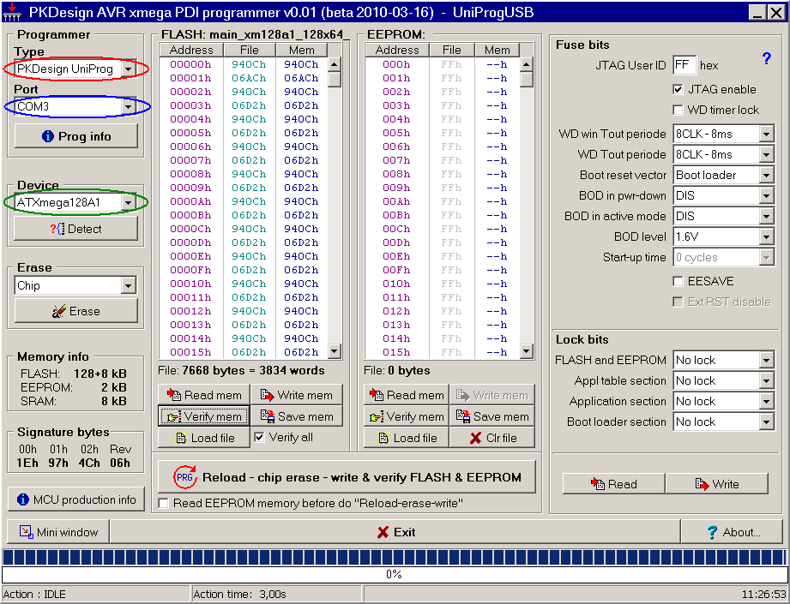Open the BOD level dropdown
The image size is (790, 604).
pos(766,236)
